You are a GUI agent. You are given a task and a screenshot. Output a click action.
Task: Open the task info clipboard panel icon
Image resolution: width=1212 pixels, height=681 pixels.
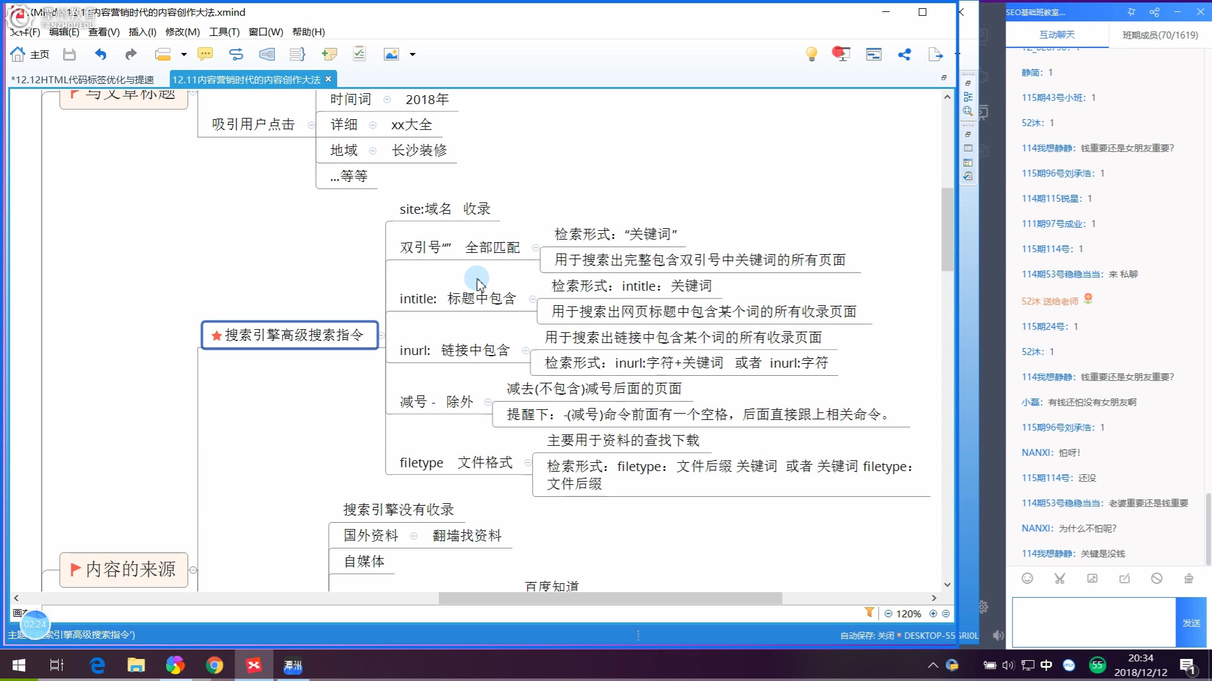(x=968, y=177)
